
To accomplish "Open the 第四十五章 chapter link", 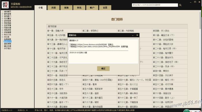I will (56, 80).
